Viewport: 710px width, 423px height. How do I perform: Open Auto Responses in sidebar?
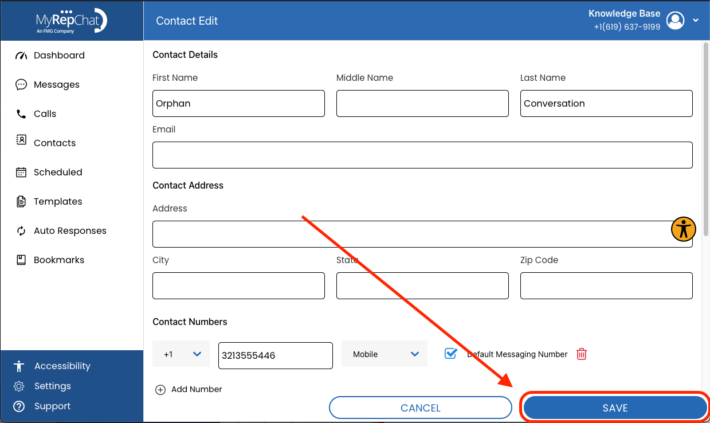pos(70,231)
